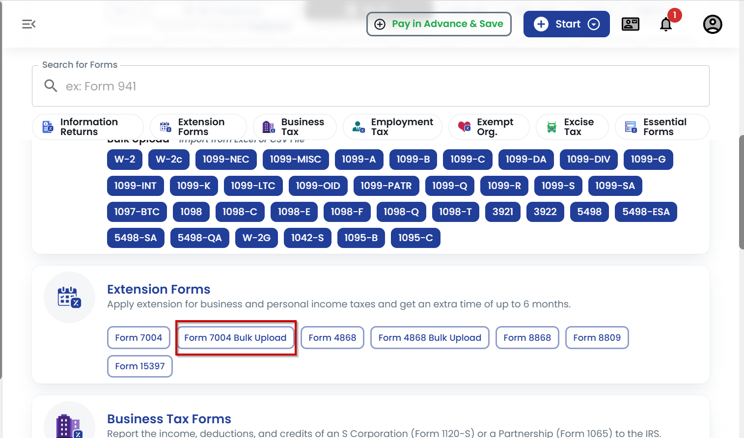The image size is (744, 438).
Task: Switch to Exempt Org. tab
Action: pos(489,127)
